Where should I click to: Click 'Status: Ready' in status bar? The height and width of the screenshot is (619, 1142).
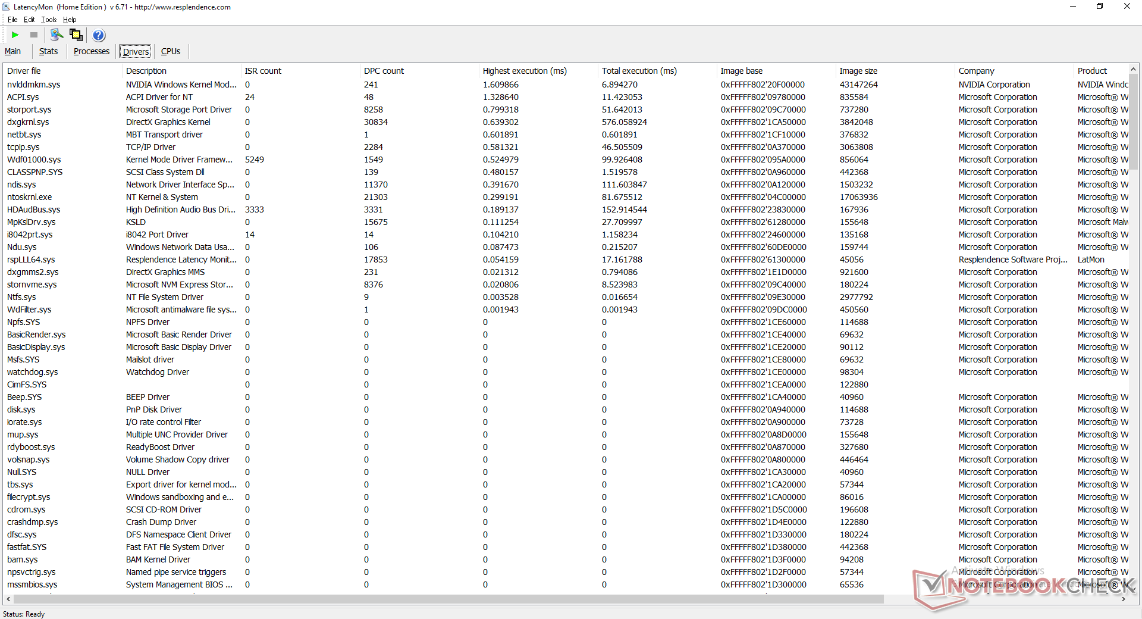coord(24,614)
